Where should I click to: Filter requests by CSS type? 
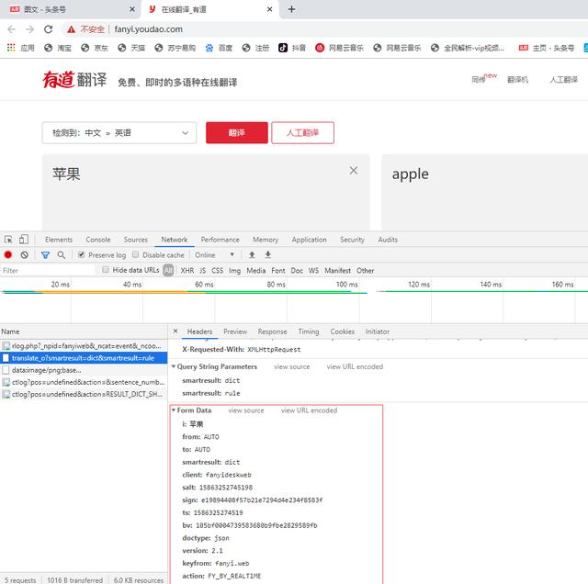pyautogui.click(x=217, y=270)
